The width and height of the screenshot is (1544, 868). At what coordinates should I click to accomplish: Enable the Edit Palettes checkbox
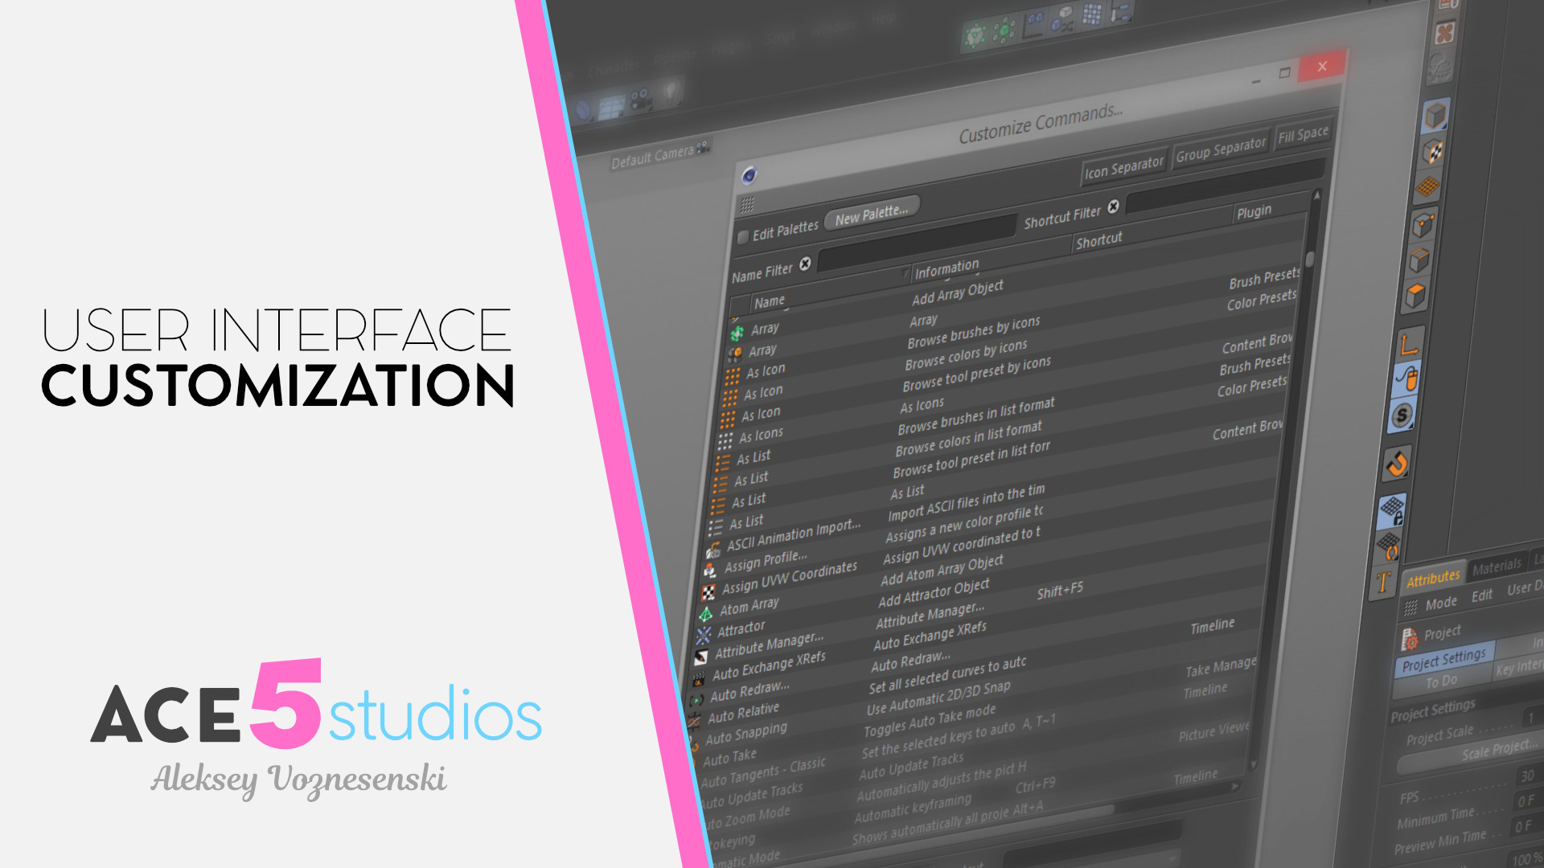(743, 237)
